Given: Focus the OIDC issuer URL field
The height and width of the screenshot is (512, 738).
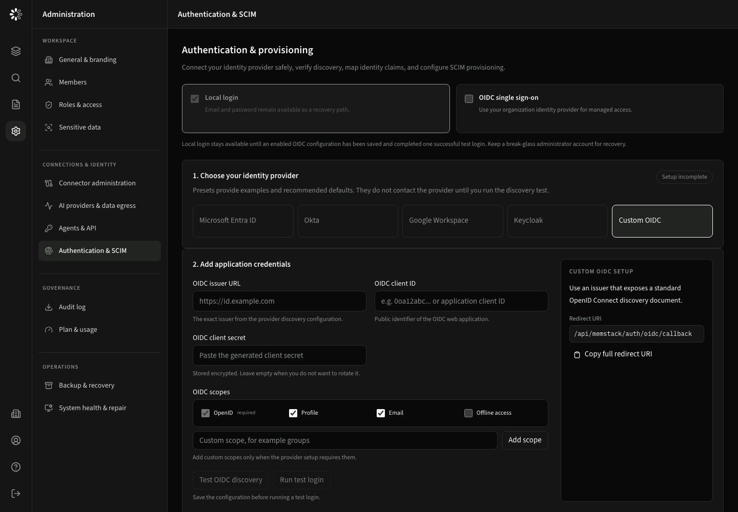Looking at the screenshot, I should [279, 302].
